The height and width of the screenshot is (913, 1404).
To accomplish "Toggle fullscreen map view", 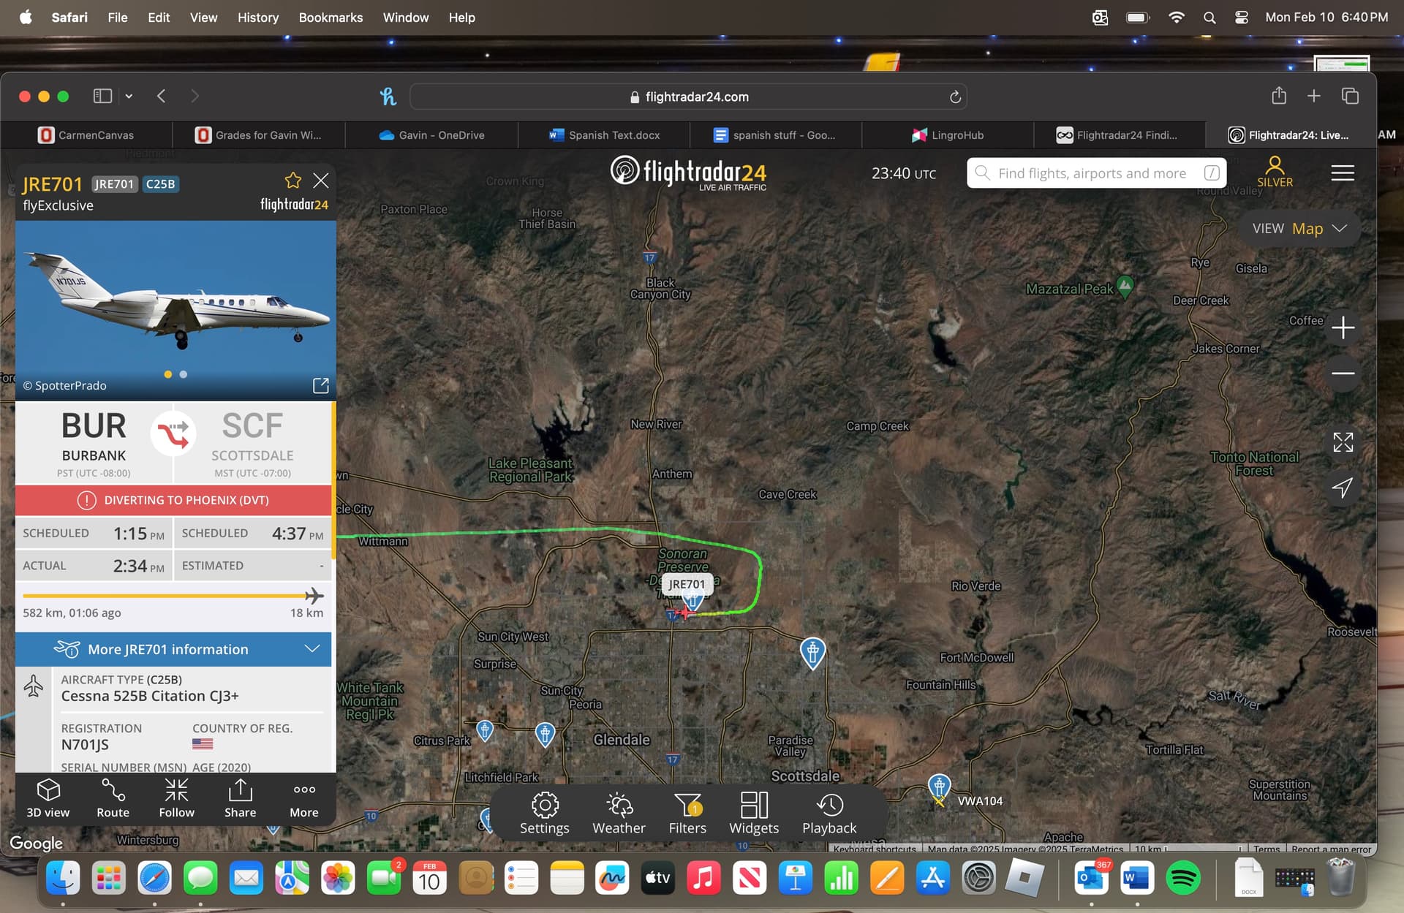I will point(1343,442).
